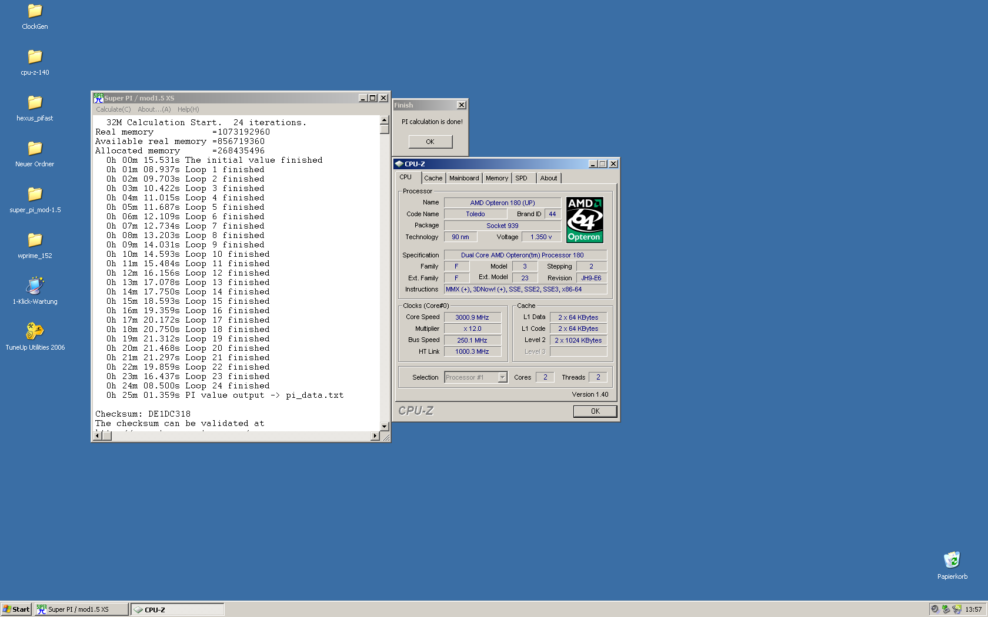Click the L1 Data value 2 x 64 KBytes
Image resolution: width=988 pixels, height=617 pixels.
tap(578, 317)
